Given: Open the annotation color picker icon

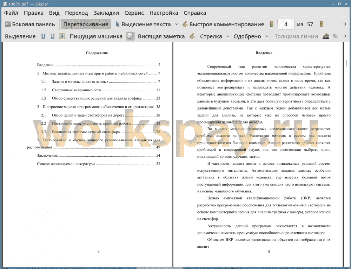Looking at the screenshot, I should pos(326,36).
